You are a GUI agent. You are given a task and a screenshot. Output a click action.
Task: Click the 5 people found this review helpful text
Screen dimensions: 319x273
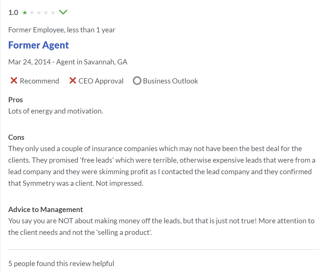click(61, 264)
